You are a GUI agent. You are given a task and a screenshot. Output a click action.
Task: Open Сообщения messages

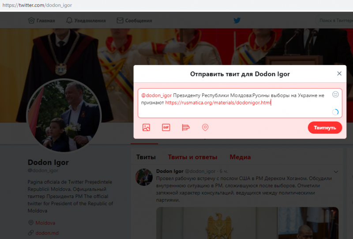point(135,21)
